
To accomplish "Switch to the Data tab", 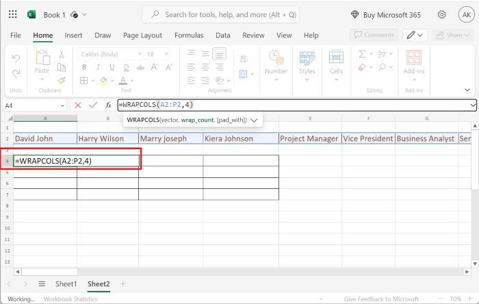I will (x=223, y=35).
